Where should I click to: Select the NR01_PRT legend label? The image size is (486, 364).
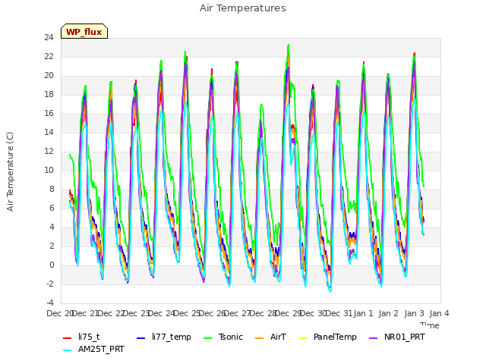pos(405,337)
